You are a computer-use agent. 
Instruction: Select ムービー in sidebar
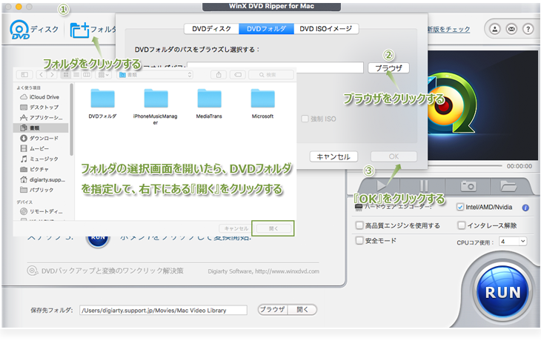pos(42,149)
